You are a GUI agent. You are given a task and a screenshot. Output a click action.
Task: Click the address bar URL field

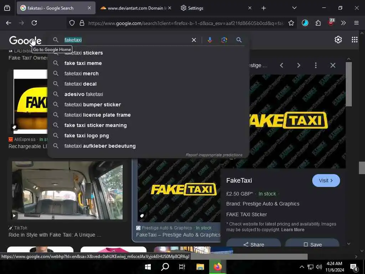coord(186,23)
